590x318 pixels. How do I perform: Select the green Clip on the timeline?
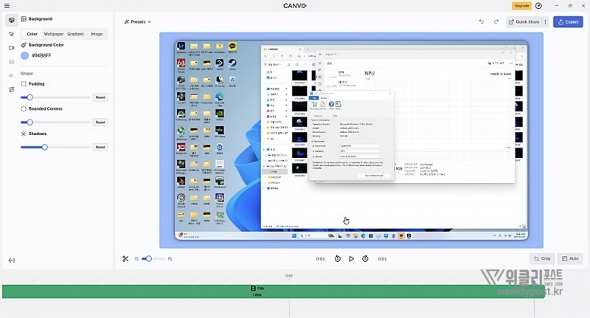pos(257,291)
